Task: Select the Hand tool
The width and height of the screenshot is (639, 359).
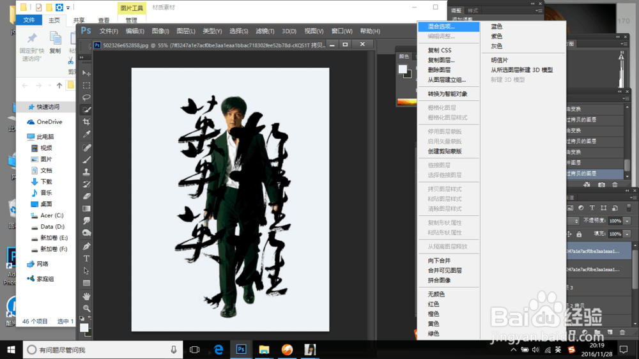Action: pos(86,296)
